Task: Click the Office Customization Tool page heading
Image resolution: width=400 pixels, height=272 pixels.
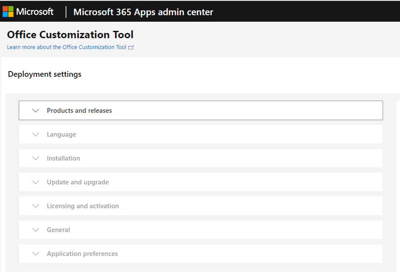Action: tap(70, 35)
